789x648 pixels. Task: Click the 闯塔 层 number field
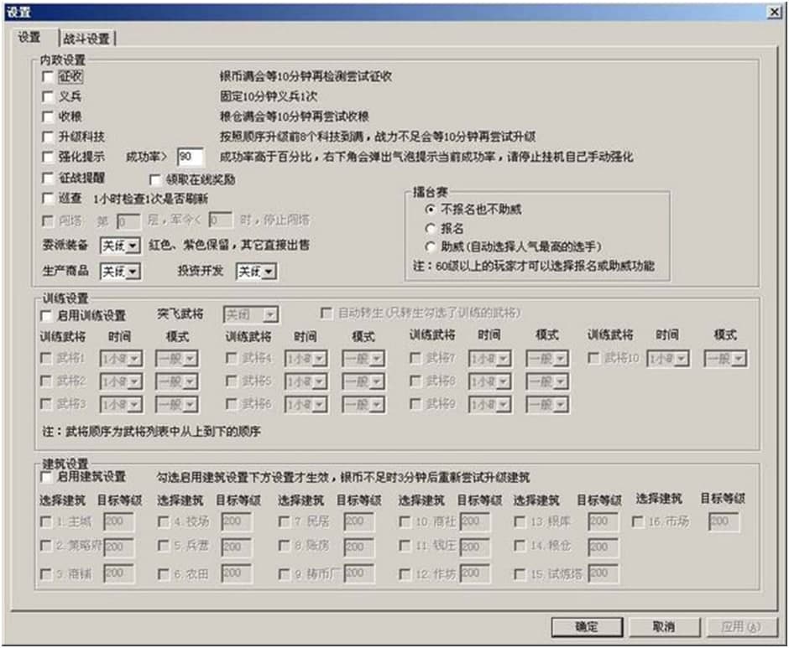[128, 220]
